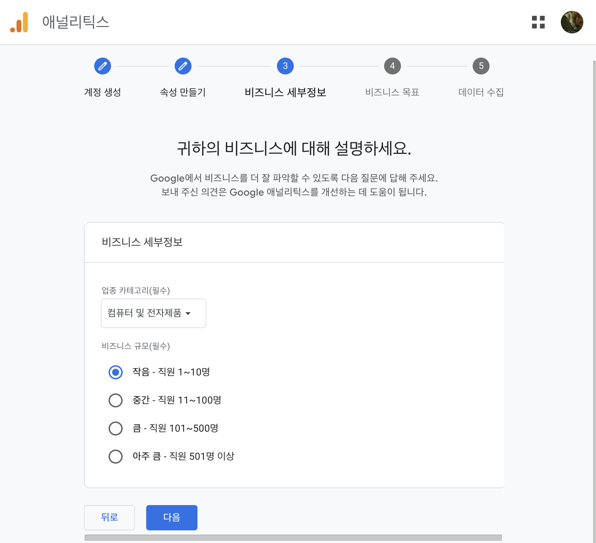Click the Google Analytics logo icon

click(19, 22)
